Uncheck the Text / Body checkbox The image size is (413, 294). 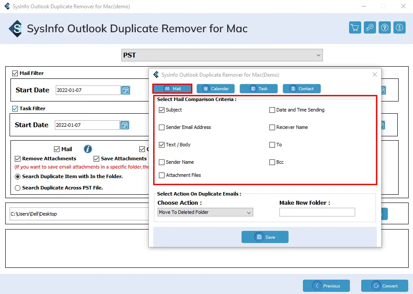[x=162, y=145]
